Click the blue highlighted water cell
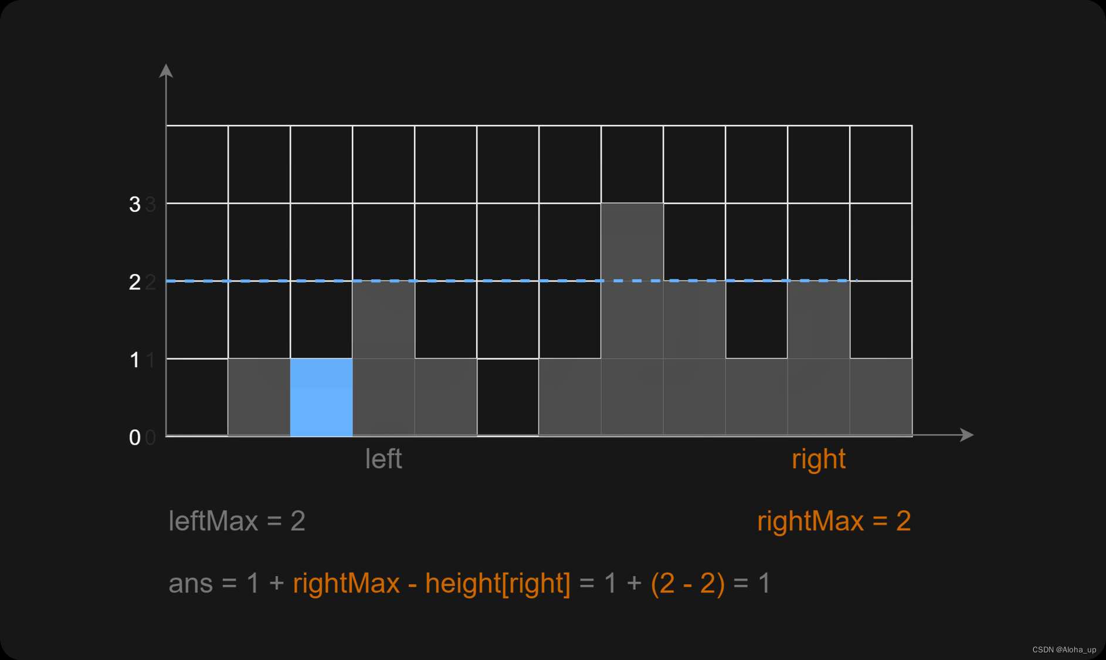 click(321, 397)
